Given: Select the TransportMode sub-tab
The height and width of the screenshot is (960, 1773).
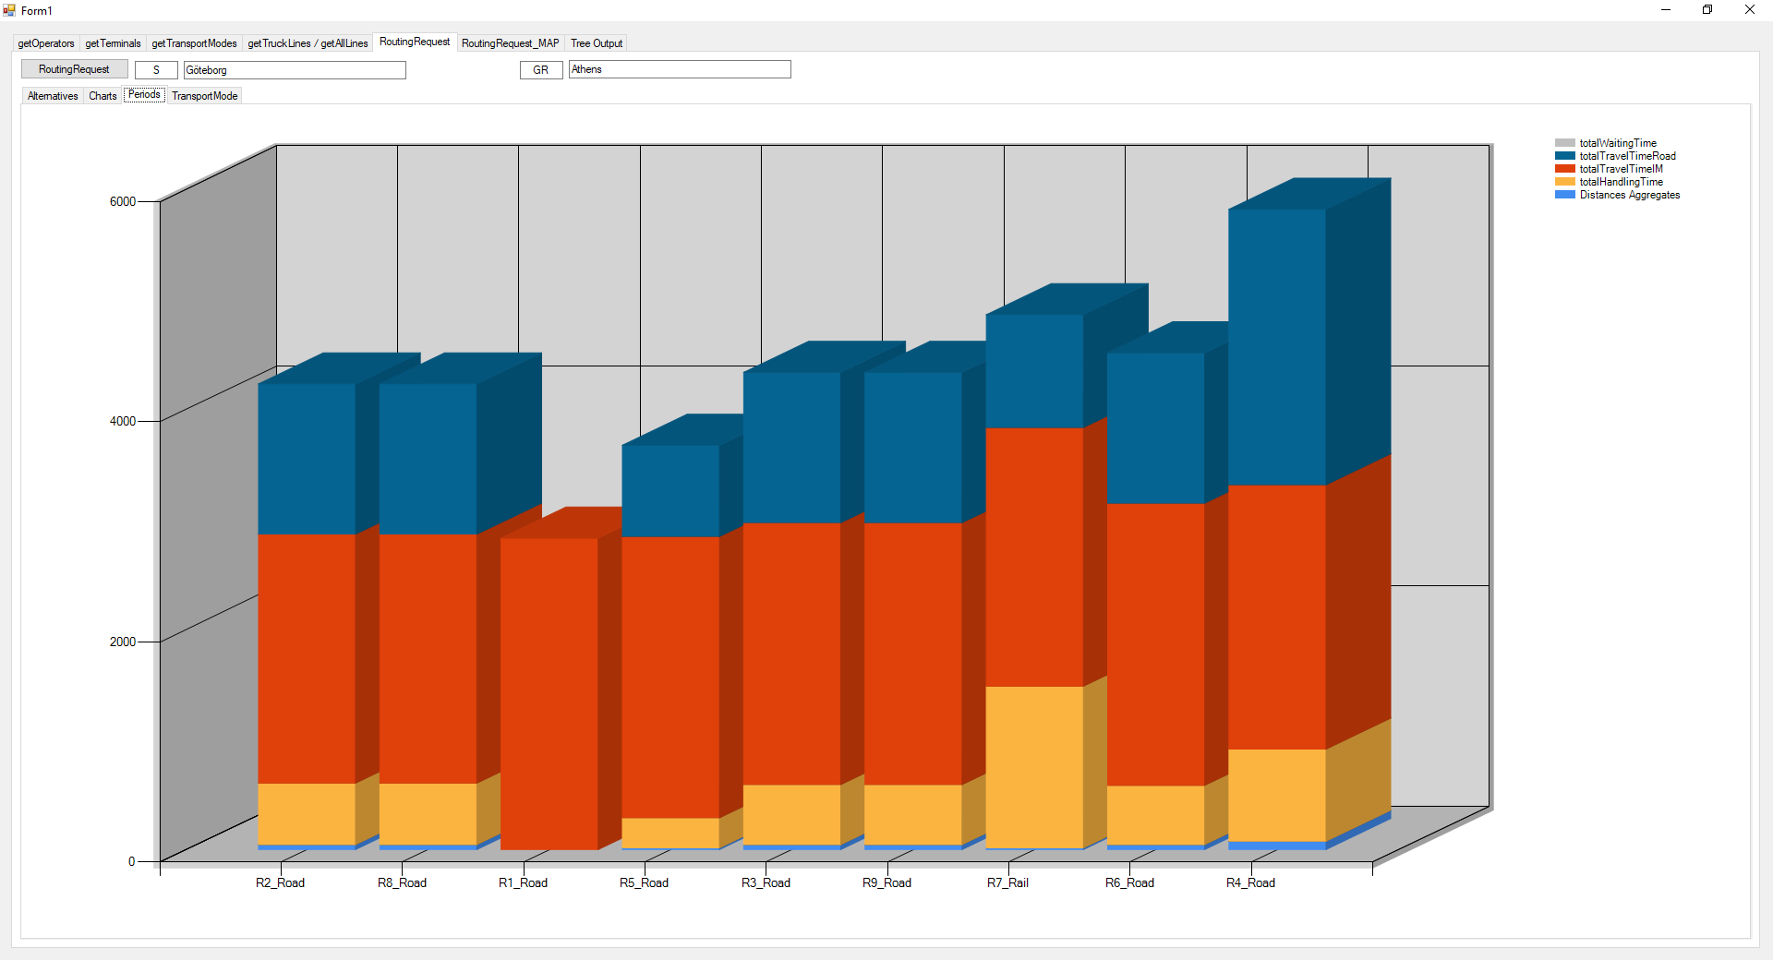Looking at the screenshot, I should click(x=204, y=96).
